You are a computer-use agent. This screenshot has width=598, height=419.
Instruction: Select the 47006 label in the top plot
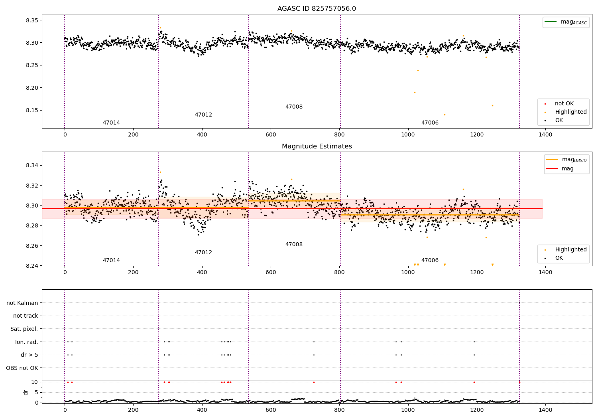click(430, 123)
